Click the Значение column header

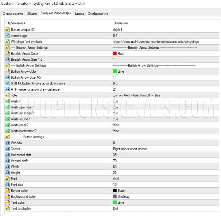point(121,23)
